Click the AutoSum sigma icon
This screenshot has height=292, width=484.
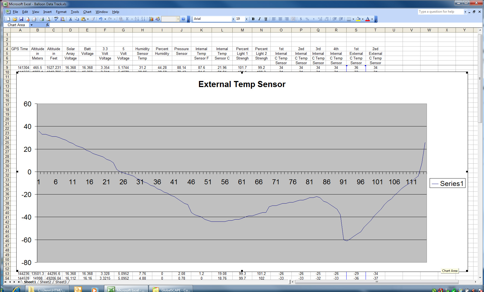127,19
